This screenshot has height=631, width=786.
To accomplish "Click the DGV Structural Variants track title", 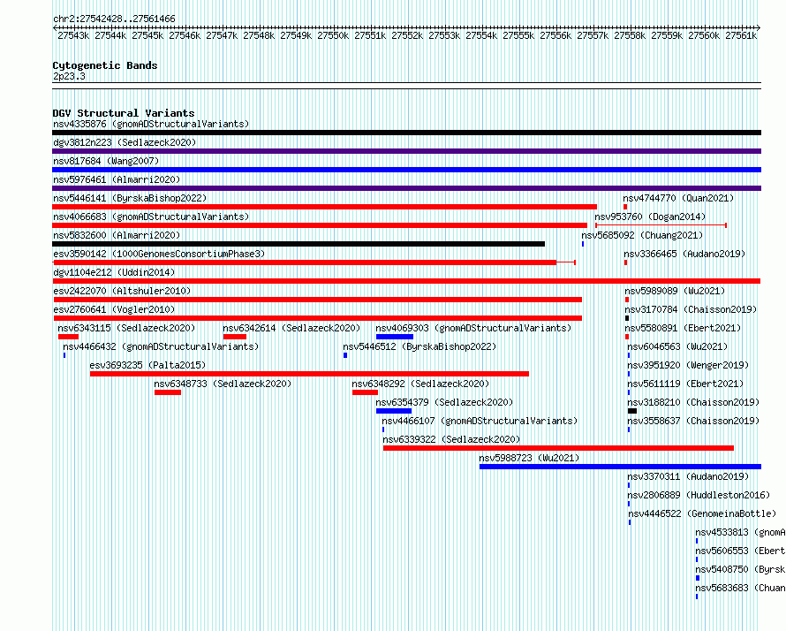I will click(124, 113).
